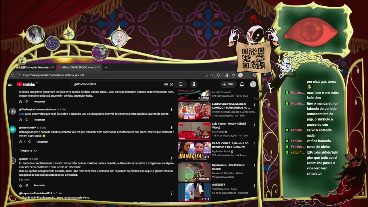Open browser profile picture in toolbar
Image resolution: width=368 pixels, height=207 pixels.
click(240, 75)
